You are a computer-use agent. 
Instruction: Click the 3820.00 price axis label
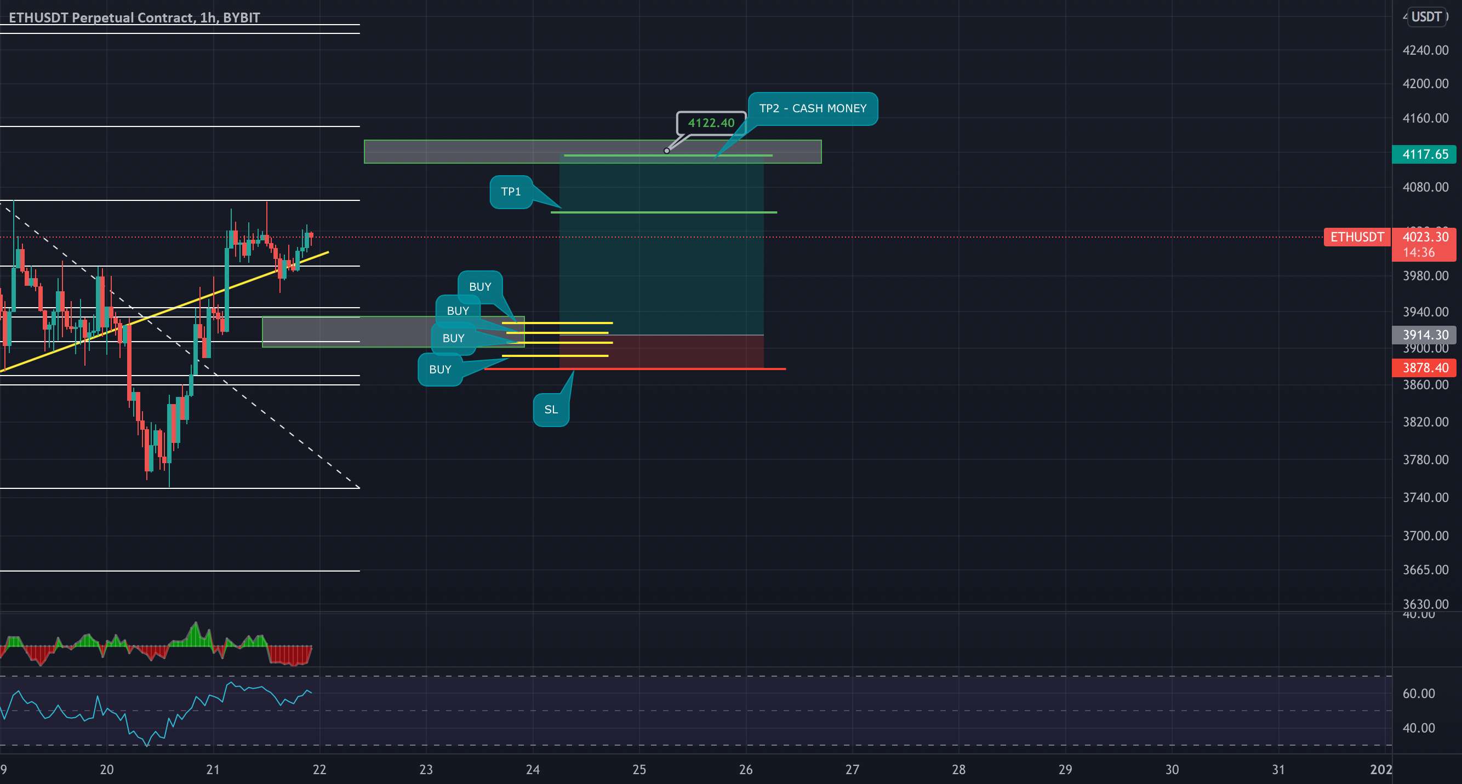(1425, 422)
